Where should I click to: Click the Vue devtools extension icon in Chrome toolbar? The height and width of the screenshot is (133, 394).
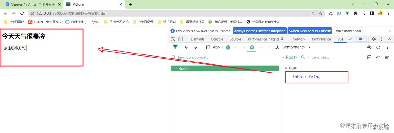[x=347, y=14]
